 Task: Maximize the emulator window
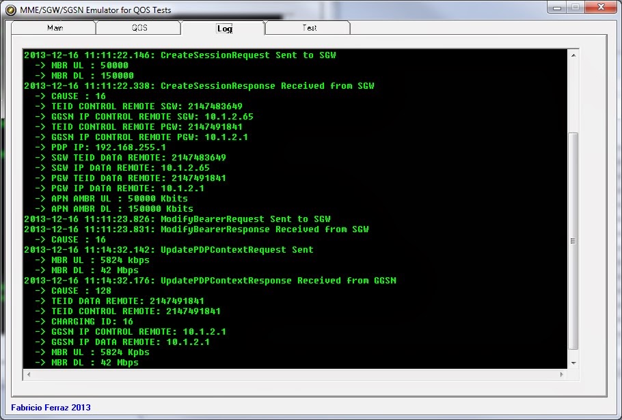tap(576, 8)
